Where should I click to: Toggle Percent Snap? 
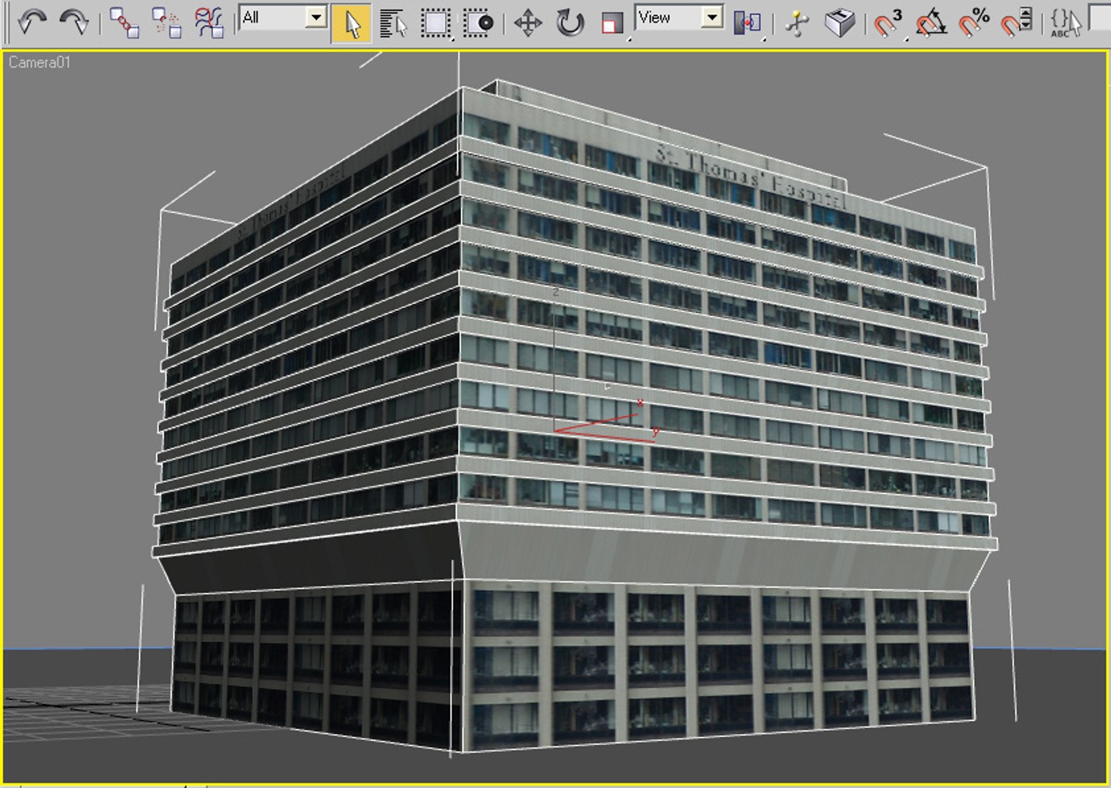(x=973, y=23)
